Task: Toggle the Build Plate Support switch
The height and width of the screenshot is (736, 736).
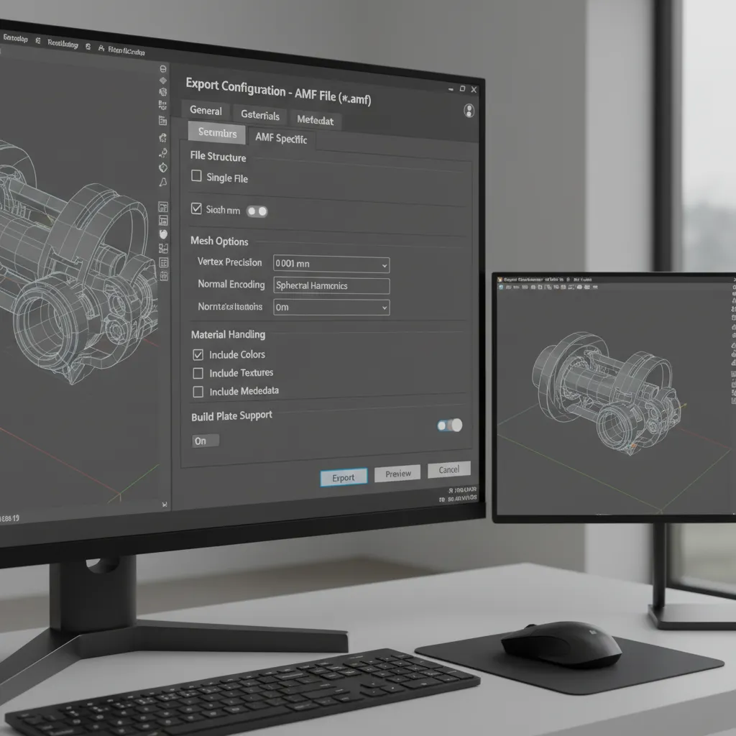Action: [450, 425]
